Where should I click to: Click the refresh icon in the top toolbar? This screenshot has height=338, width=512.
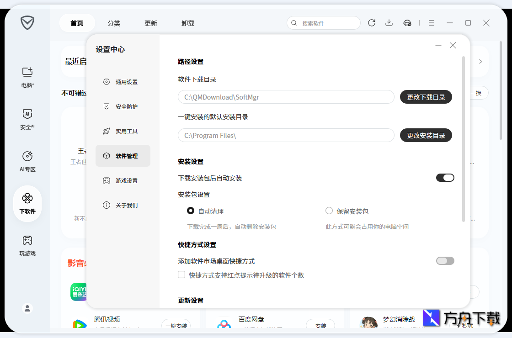[371, 22]
